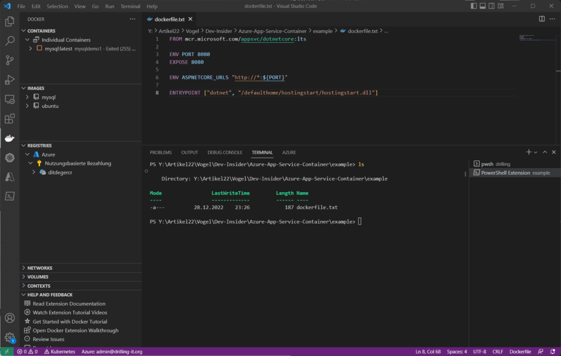Close the bottom terminal panel

click(x=554, y=152)
